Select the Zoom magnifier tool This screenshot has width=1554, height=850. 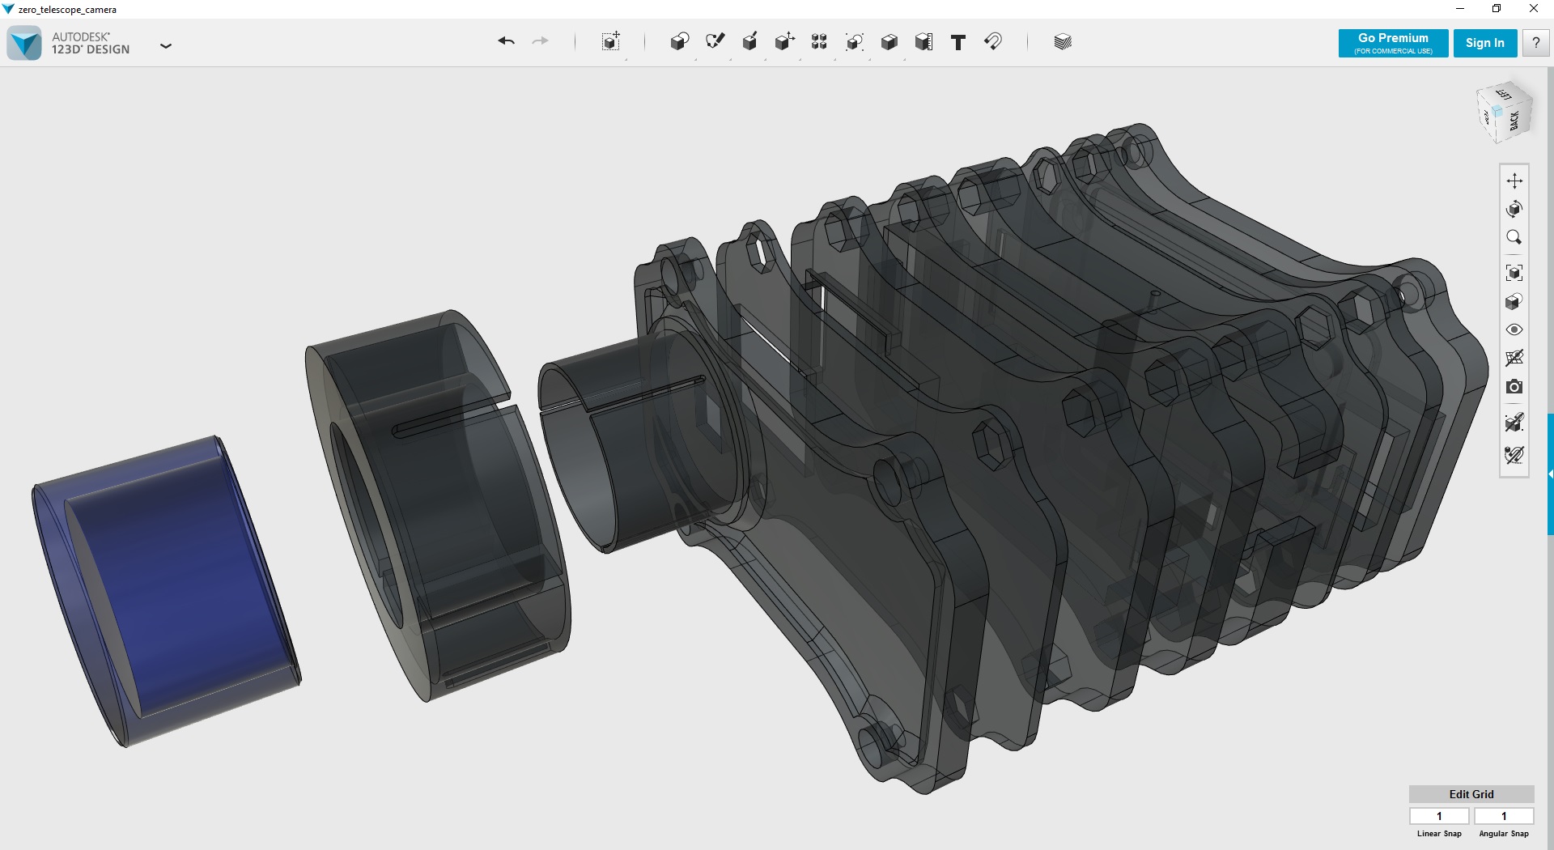[x=1514, y=237]
